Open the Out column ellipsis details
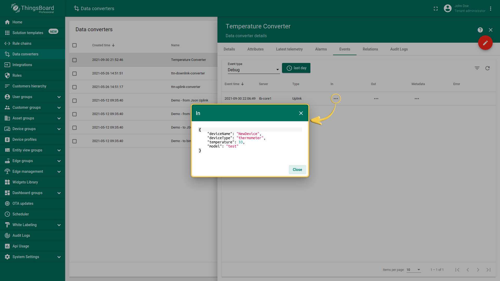500x281 pixels. (376, 99)
